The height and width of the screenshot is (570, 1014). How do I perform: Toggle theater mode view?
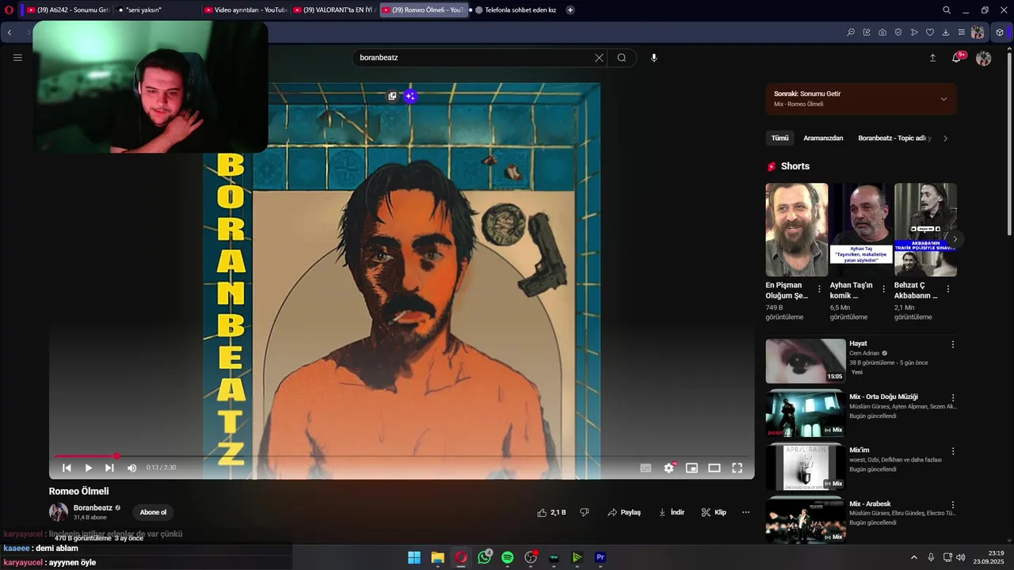(714, 468)
